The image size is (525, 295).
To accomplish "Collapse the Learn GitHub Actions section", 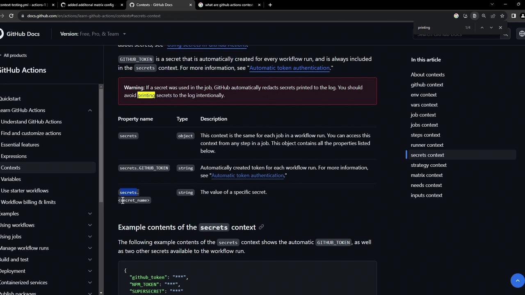I will 90,110.
